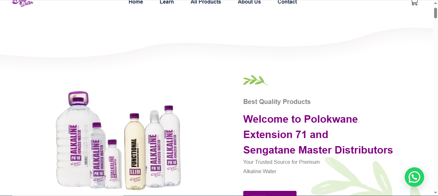Browse All Products in navigation
Screen dimensions: 438x196
pos(206,2)
